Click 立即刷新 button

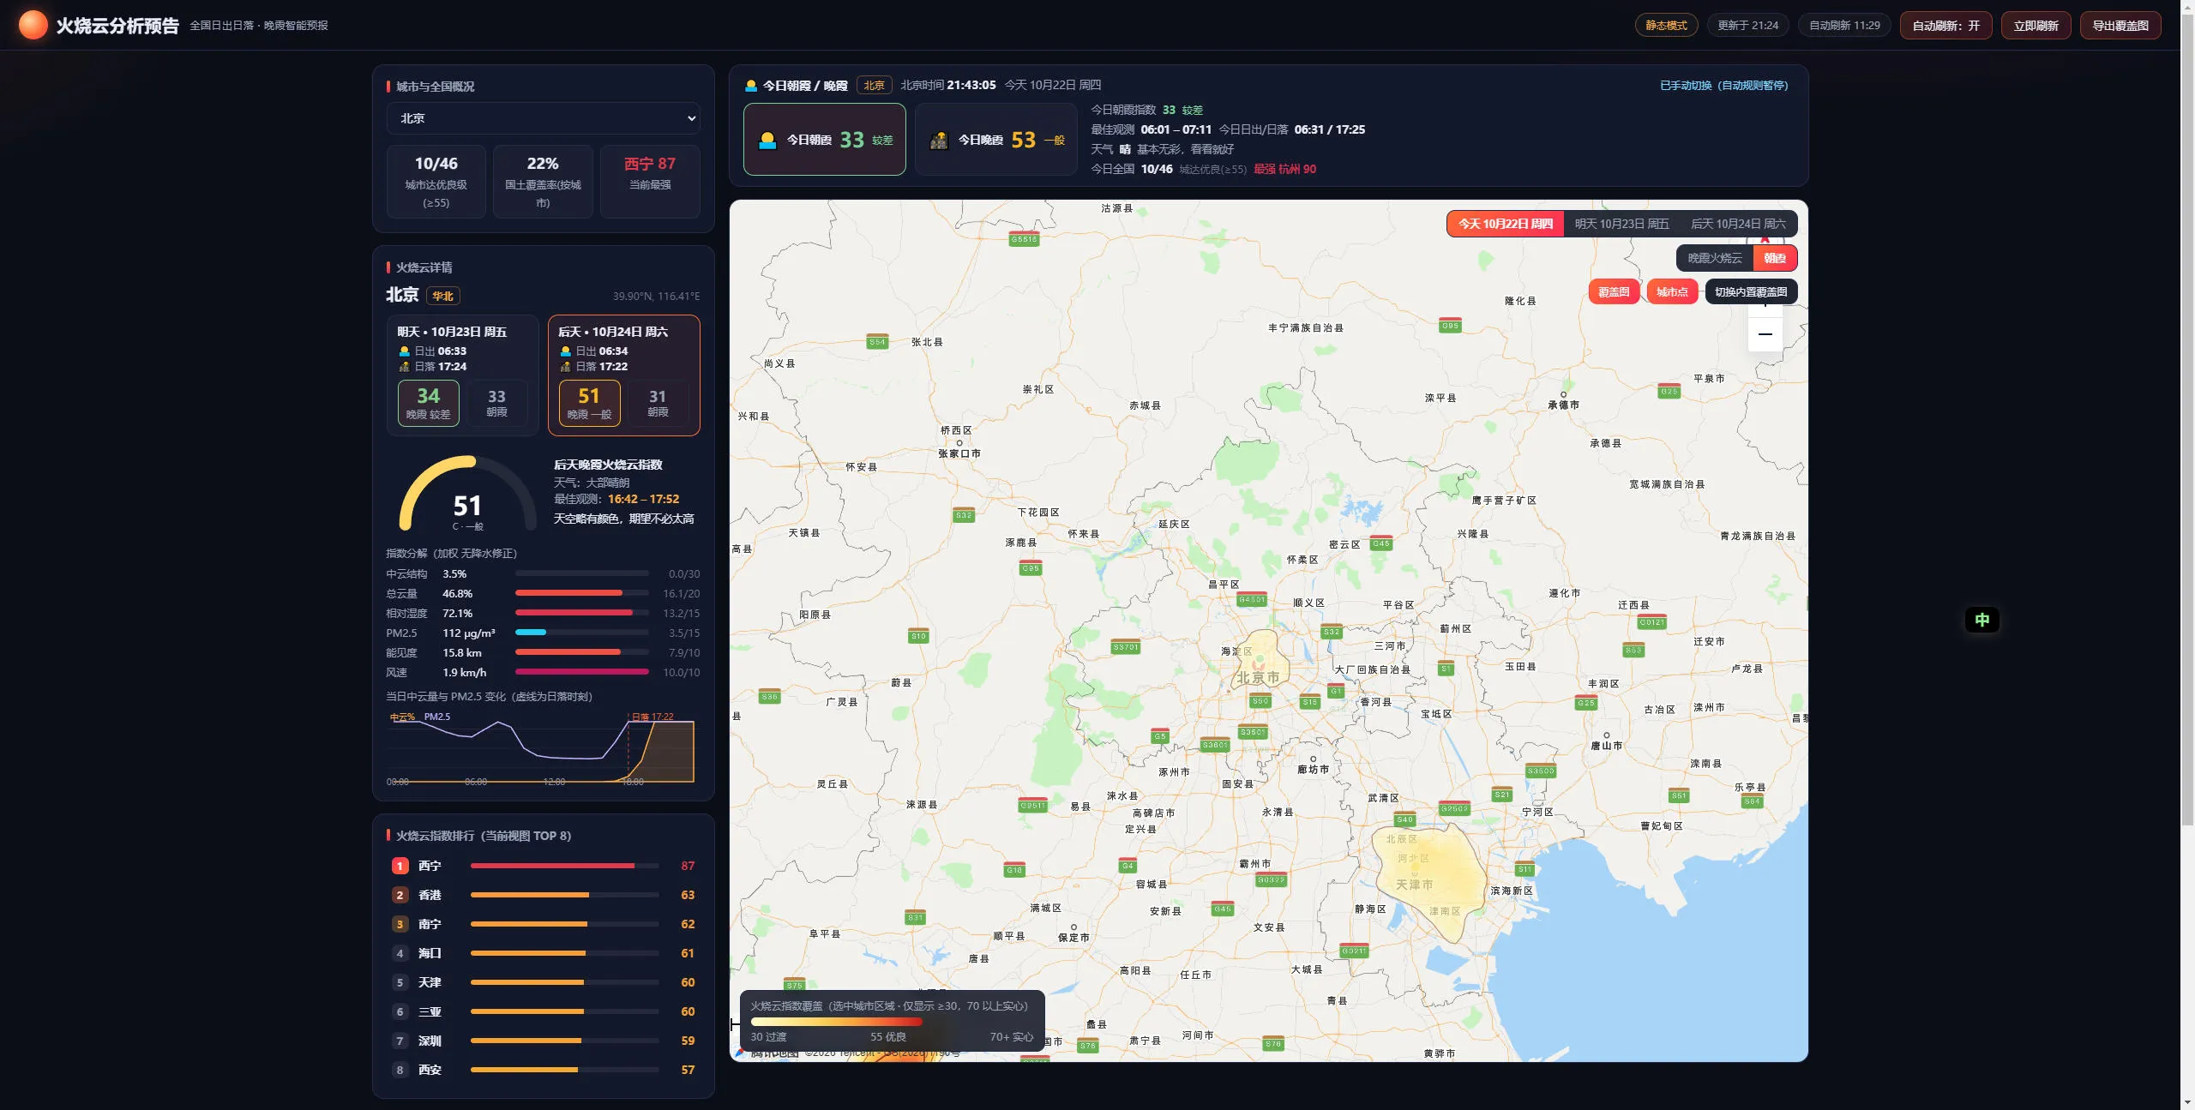2036,26
